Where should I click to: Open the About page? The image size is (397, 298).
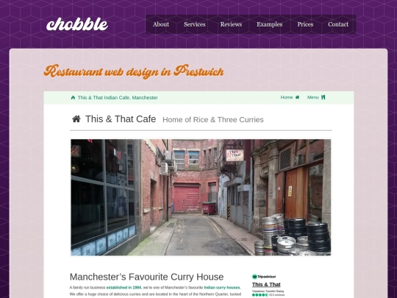[161, 24]
